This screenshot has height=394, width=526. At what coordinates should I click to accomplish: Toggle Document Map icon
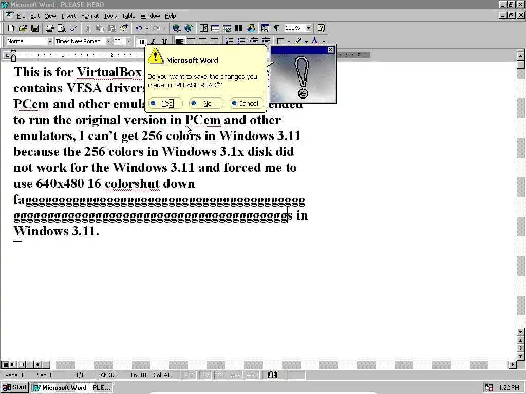click(265, 28)
